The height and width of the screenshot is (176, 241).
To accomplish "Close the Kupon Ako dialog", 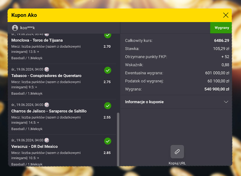I will click(226, 15).
